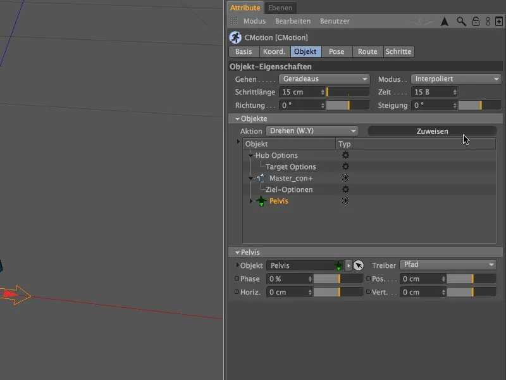Click the Typ gear icon for Ziel-Optionen
This screenshot has width=506, height=380.
tap(345, 189)
